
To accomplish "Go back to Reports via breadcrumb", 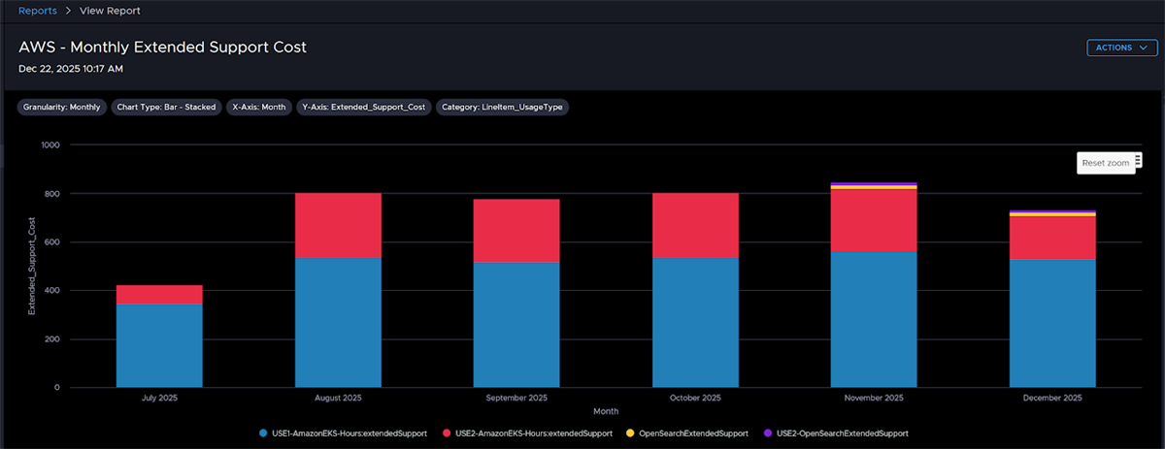I will tap(38, 11).
